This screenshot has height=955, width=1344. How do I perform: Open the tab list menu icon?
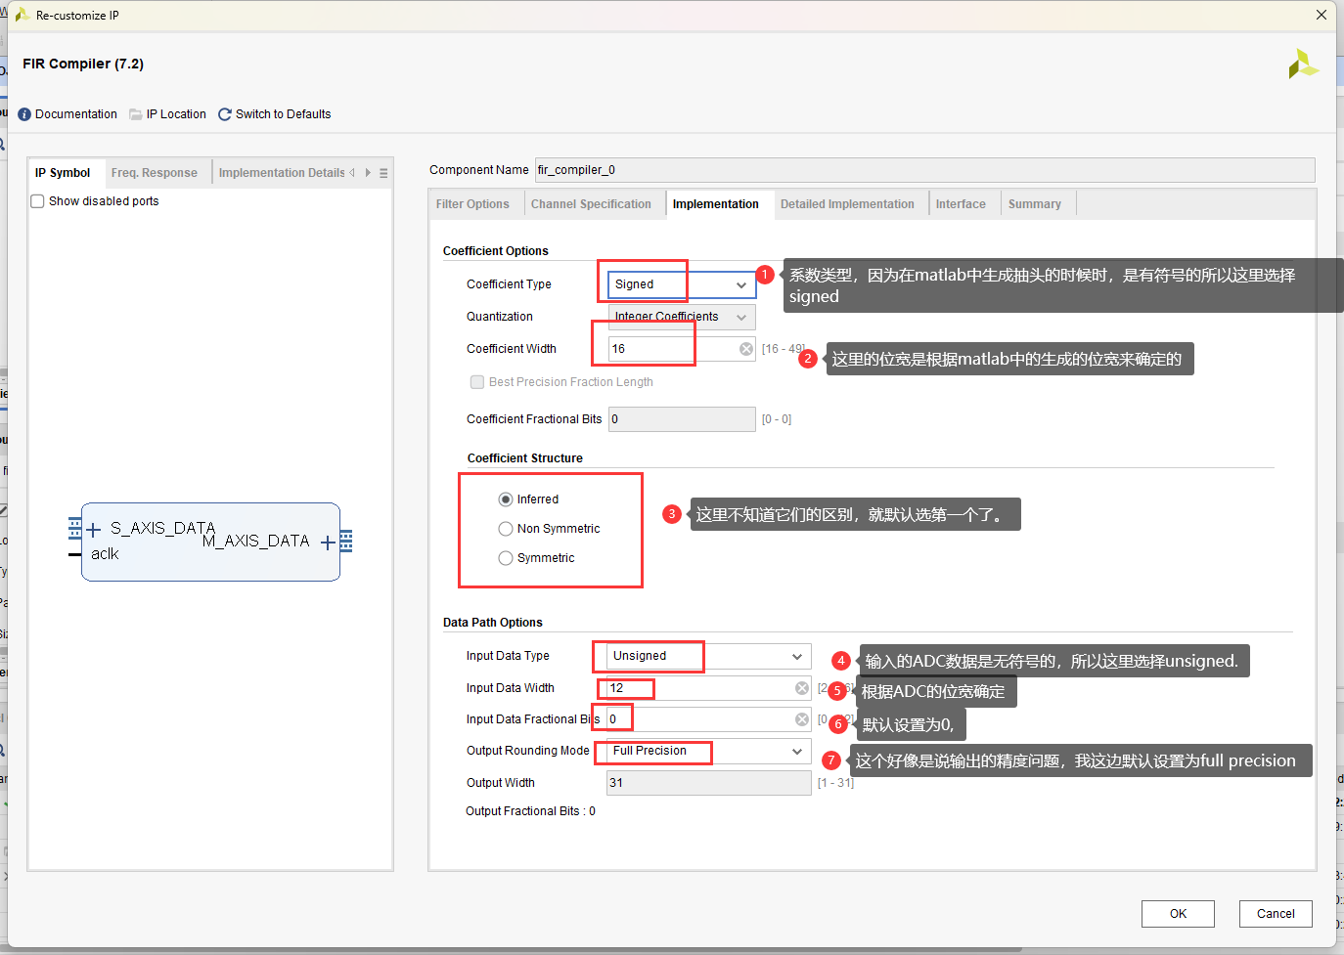383,173
